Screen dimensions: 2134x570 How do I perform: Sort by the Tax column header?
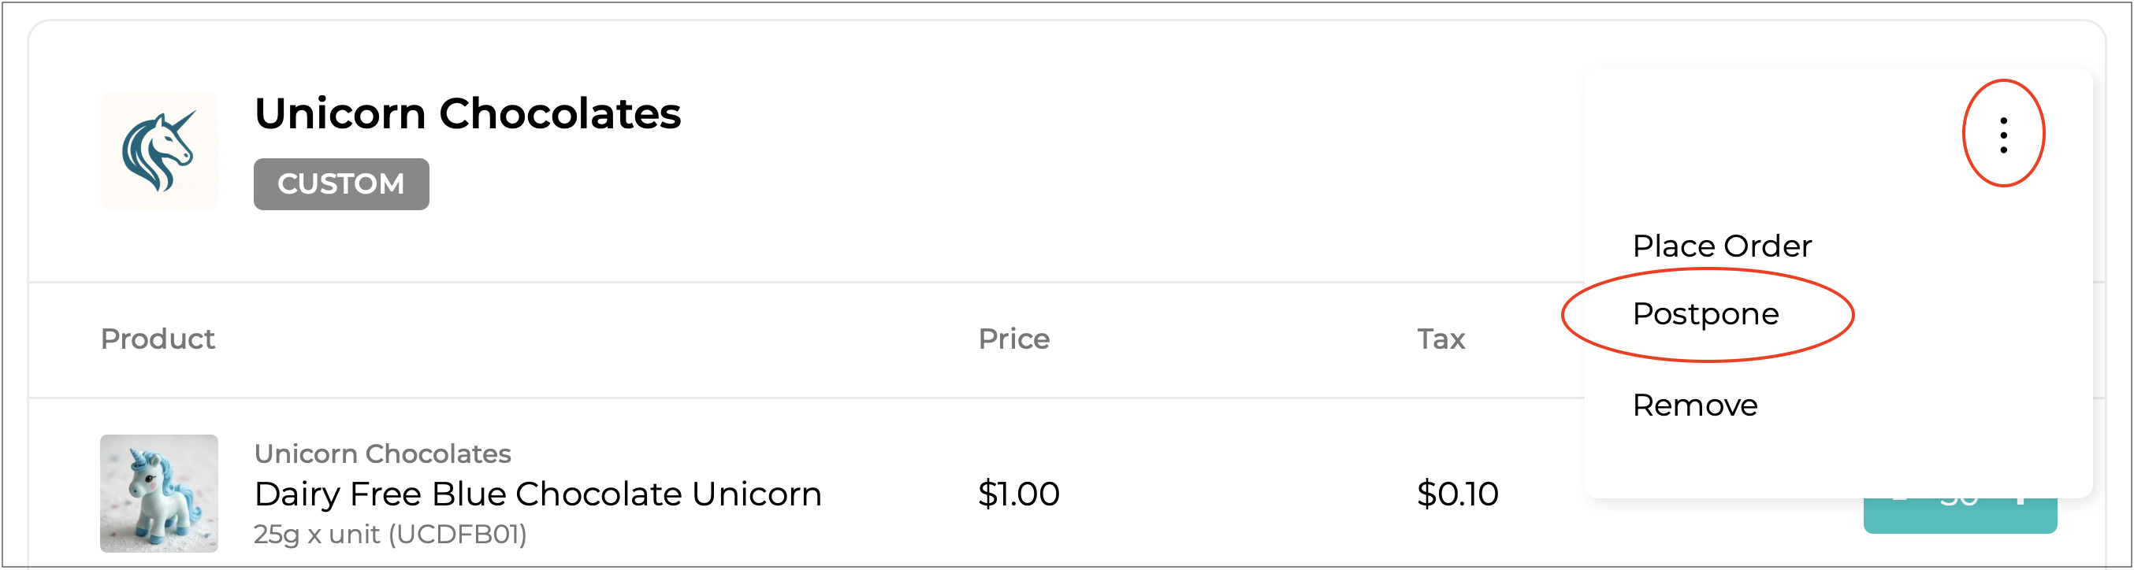click(x=1441, y=339)
